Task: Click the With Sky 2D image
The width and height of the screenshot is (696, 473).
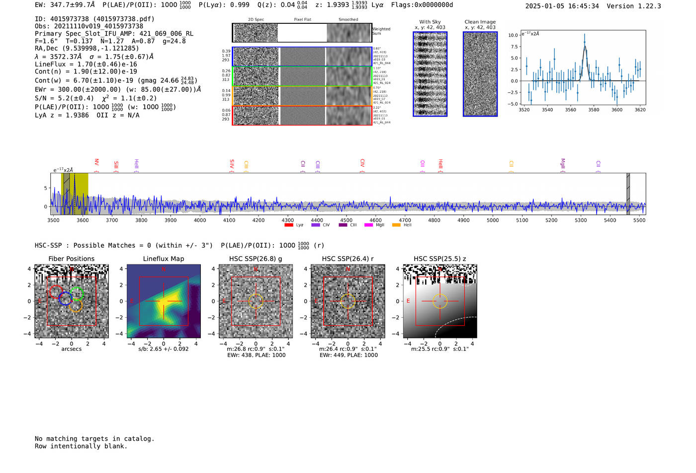Action: (x=430, y=74)
